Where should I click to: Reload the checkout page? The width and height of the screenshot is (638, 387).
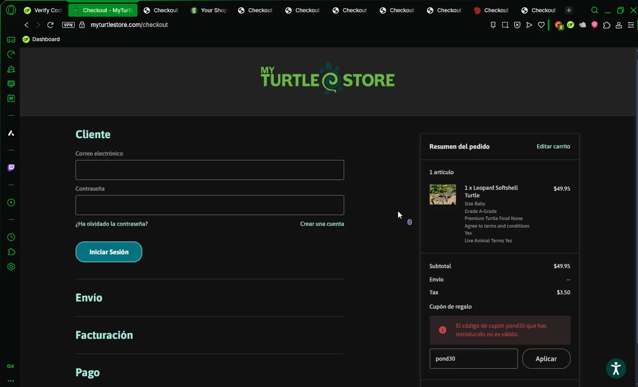coord(50,25)
